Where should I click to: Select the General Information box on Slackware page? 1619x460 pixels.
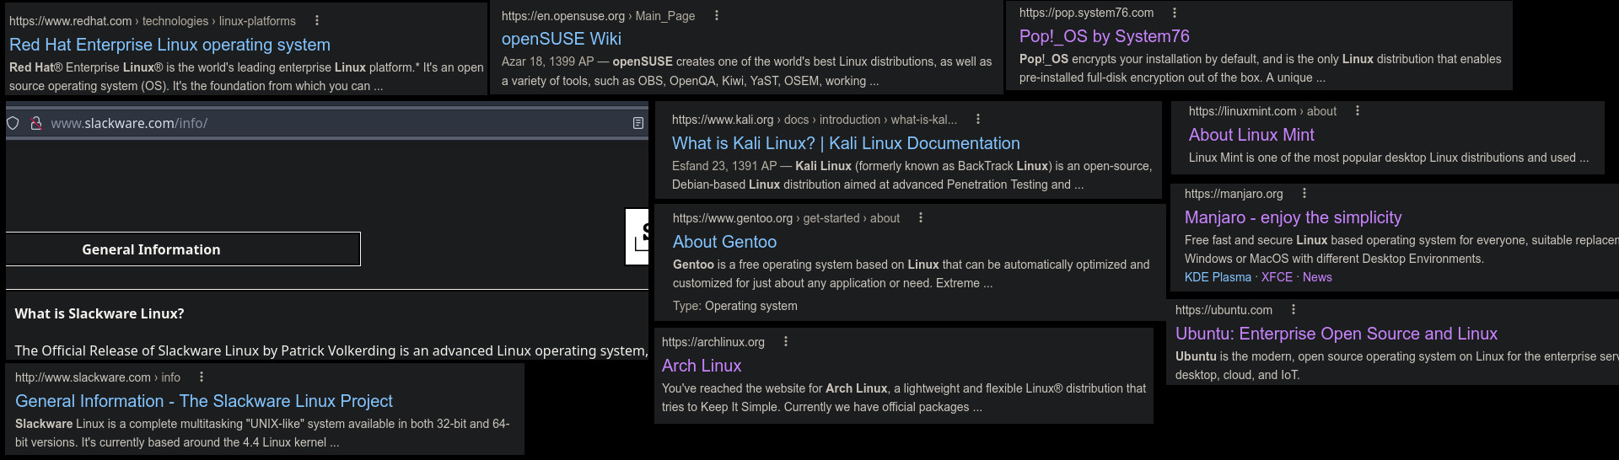pos(183,249)
